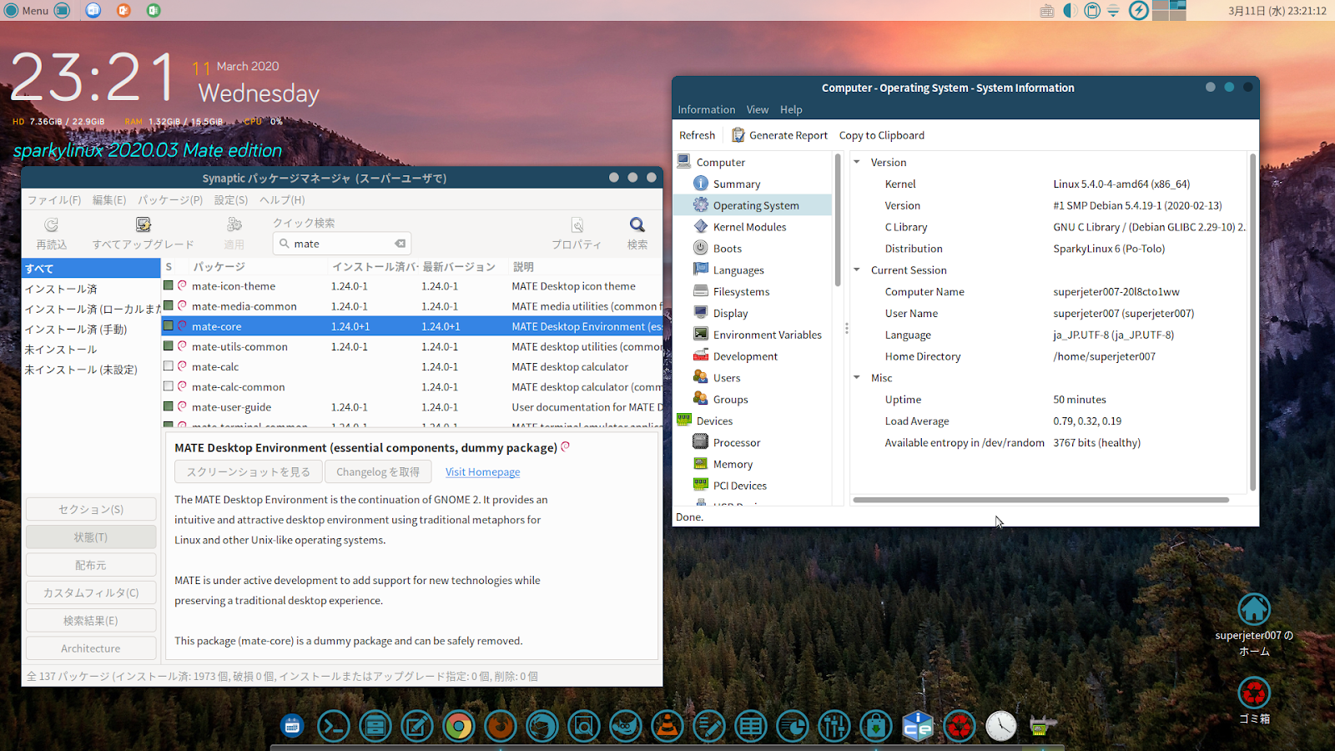Screen dimensions: 1335x751
Task: Open the ファイル(F) menu in Synaptic
Action: [x=54, y=200]
